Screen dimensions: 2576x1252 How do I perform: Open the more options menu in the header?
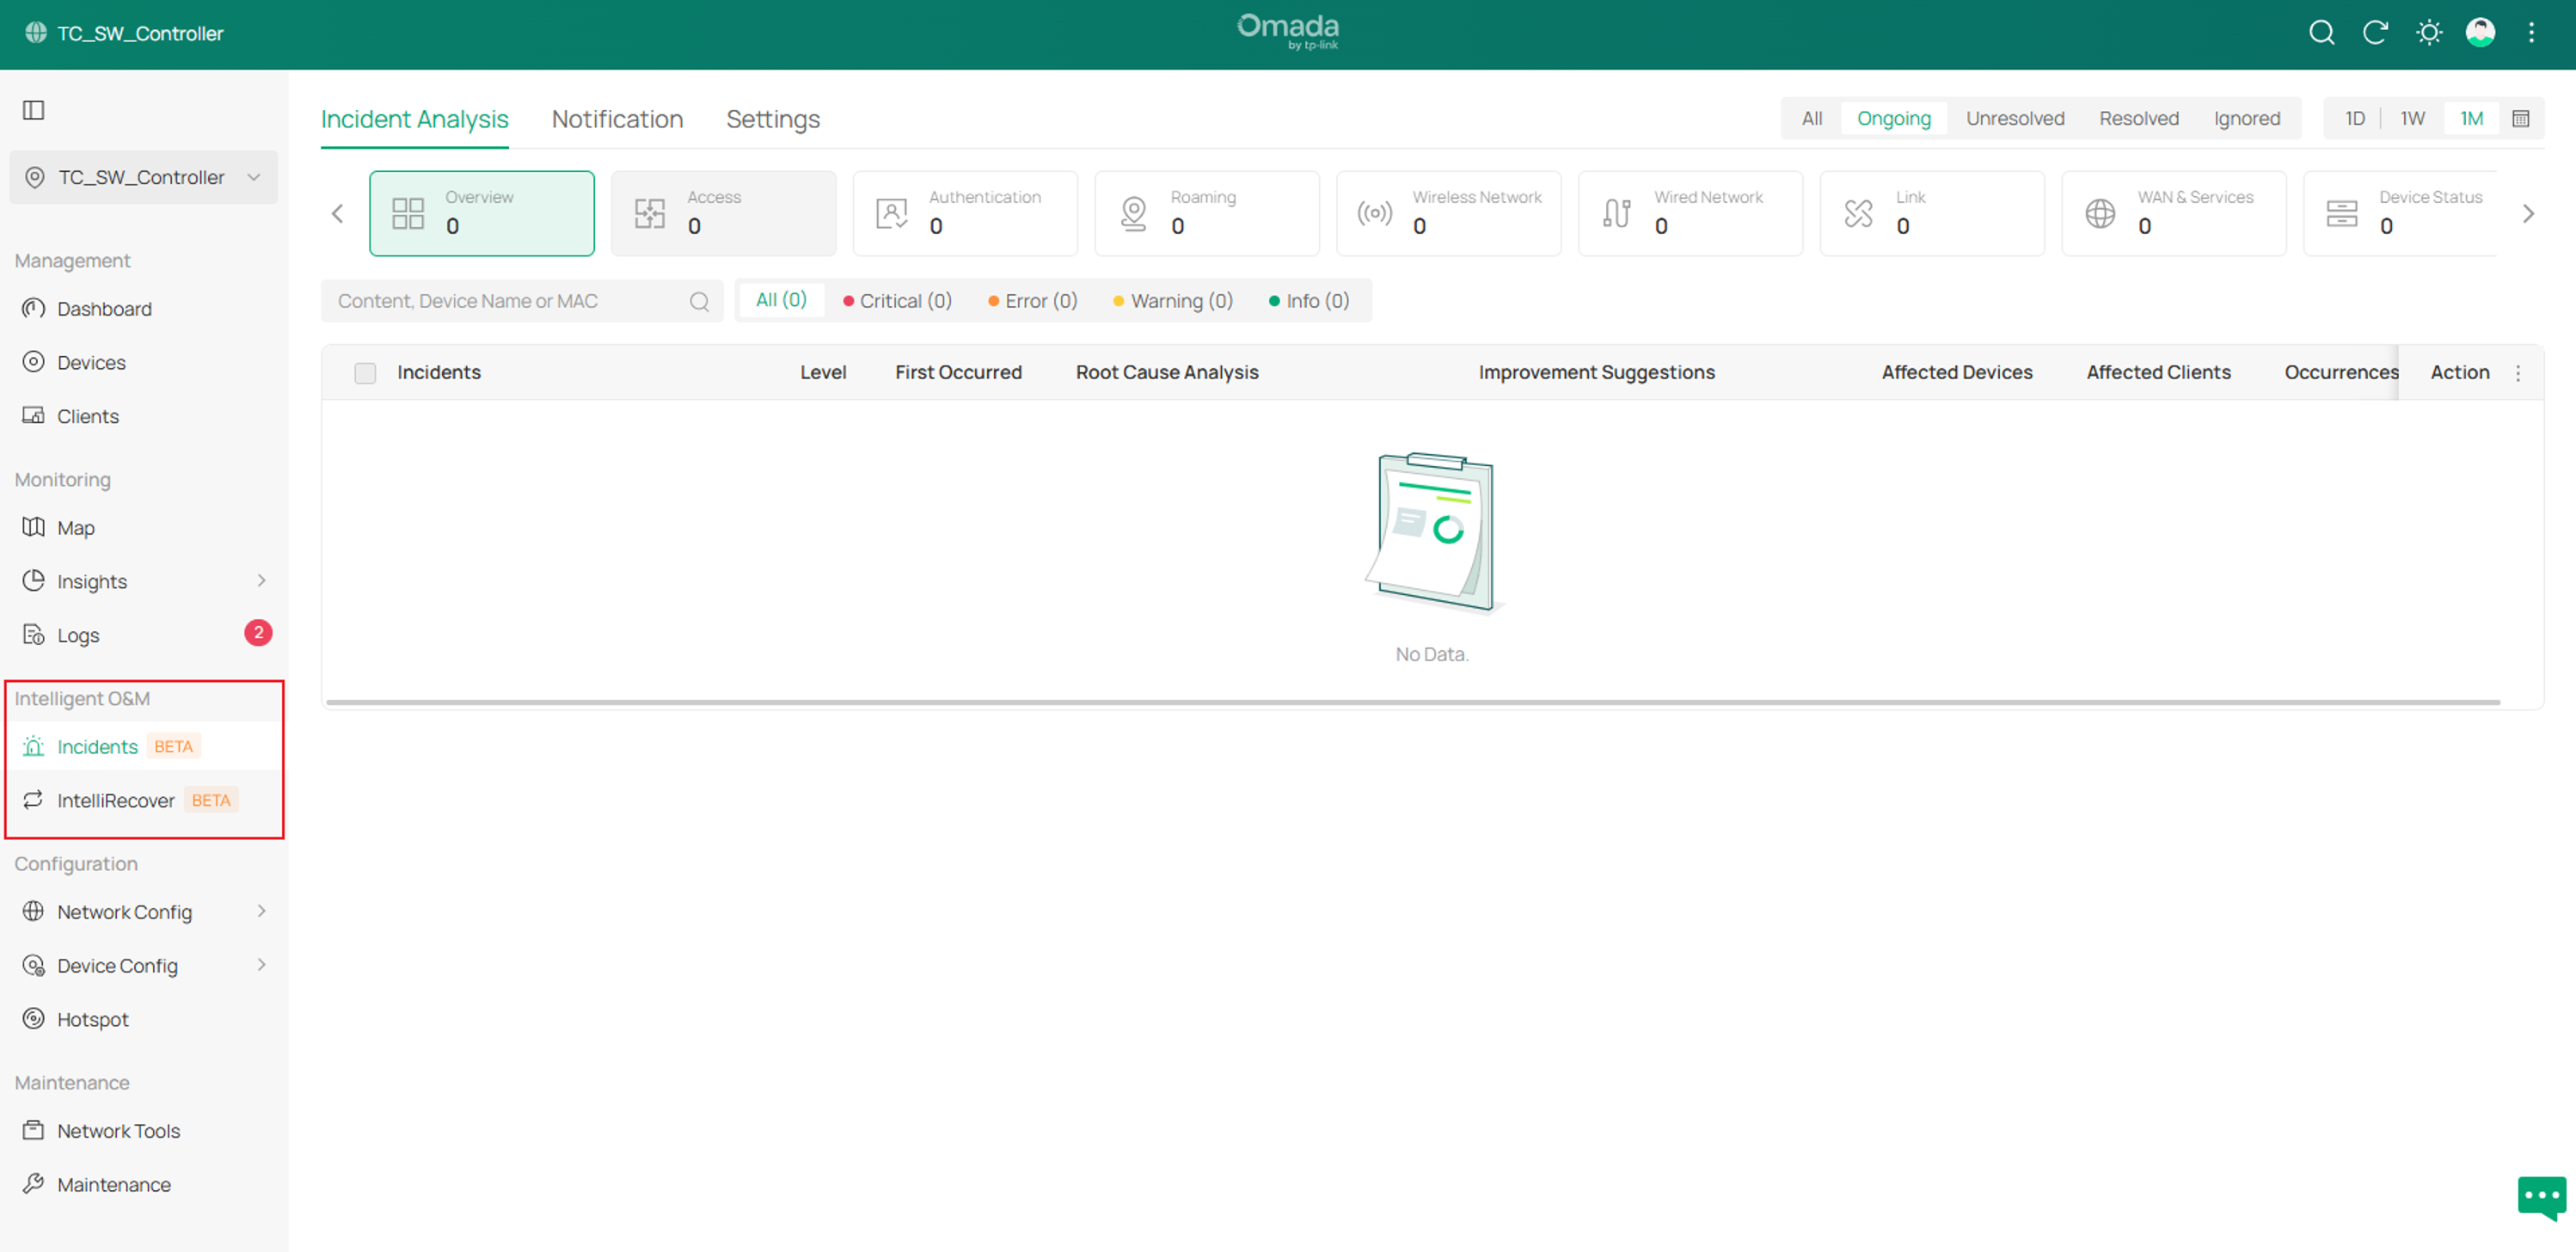2532,33
